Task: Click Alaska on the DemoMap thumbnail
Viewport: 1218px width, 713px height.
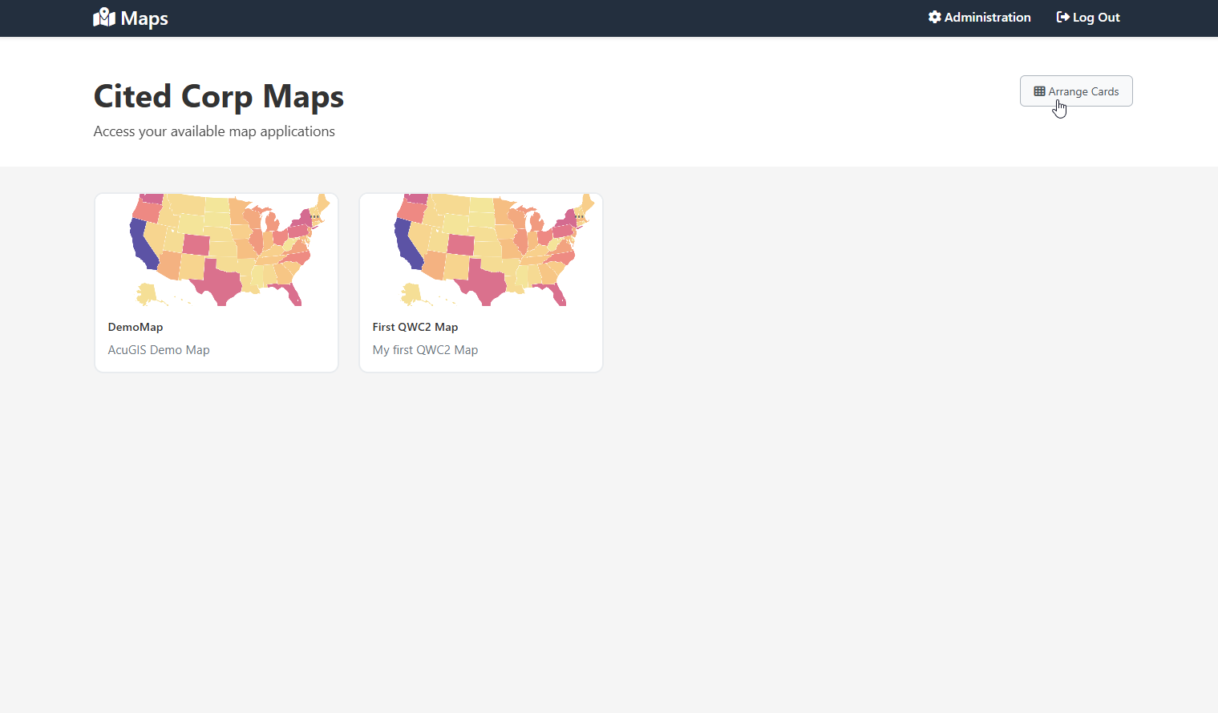Action: click(x=147, y=293)
